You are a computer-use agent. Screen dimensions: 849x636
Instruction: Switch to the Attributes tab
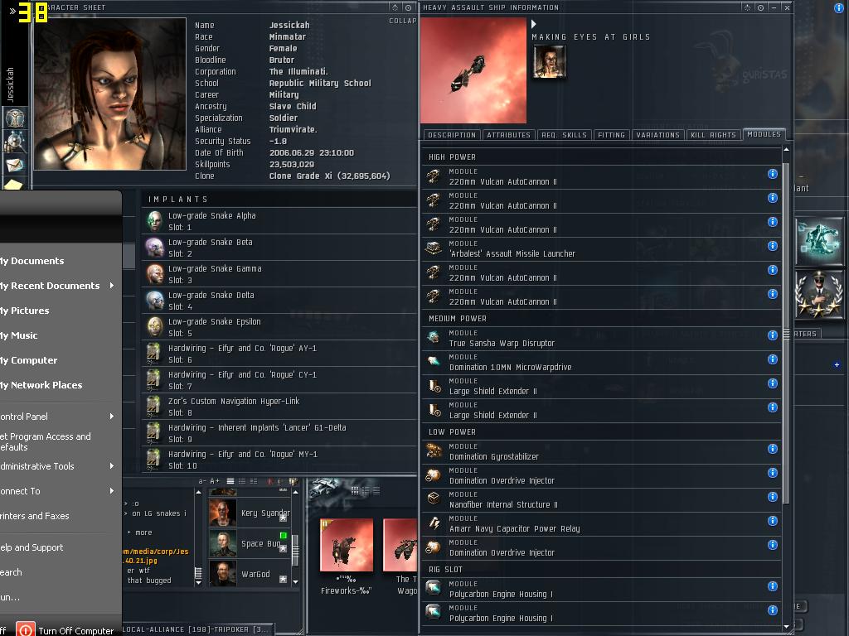[x=508, y=135]
